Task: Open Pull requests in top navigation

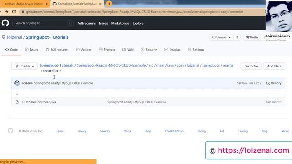Action: [86, 23]
